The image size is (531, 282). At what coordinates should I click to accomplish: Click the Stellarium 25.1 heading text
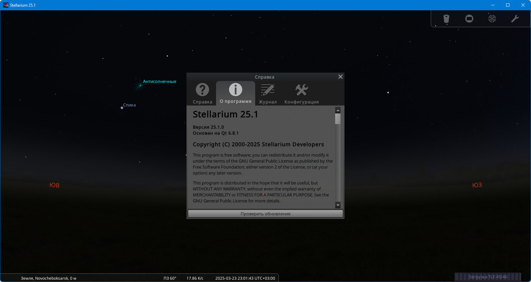[225, 114]
